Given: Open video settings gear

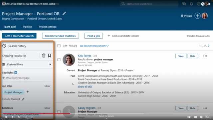Looking at the screenshot, I should [x=201, y=117].
